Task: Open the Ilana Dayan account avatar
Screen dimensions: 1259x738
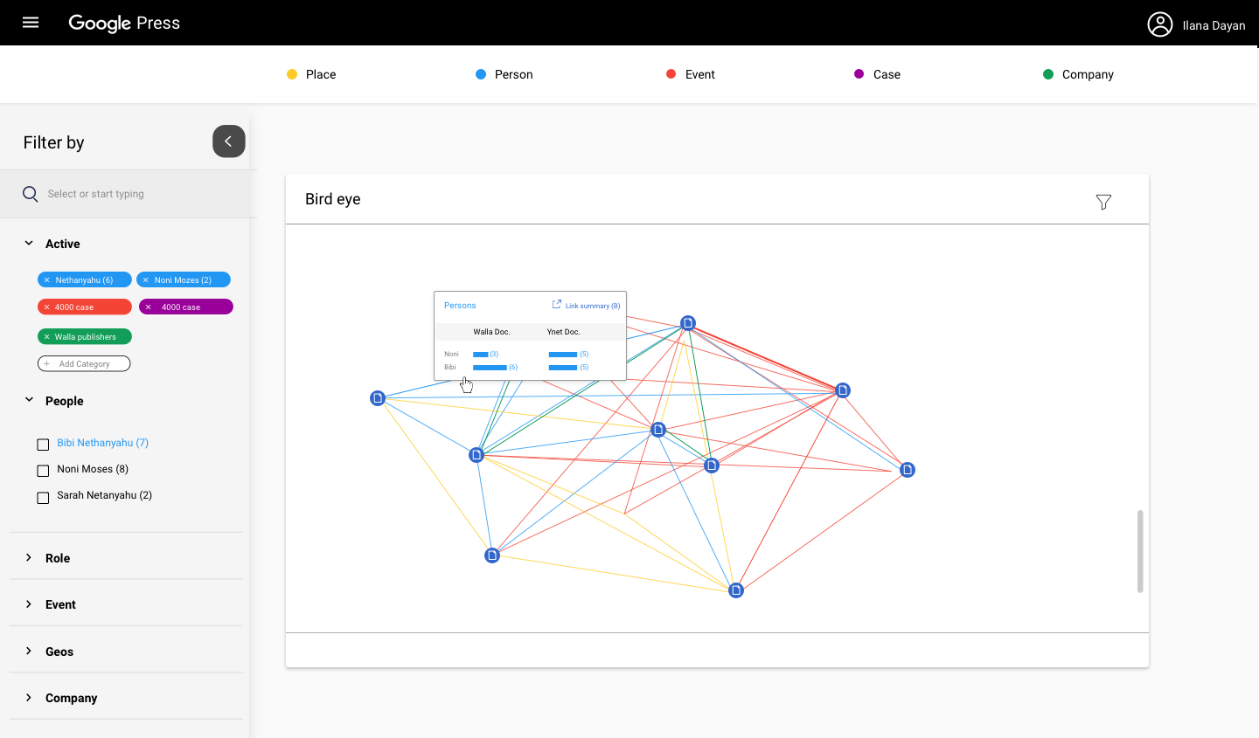Action: pyautogui.click(x=1159, y=24)
